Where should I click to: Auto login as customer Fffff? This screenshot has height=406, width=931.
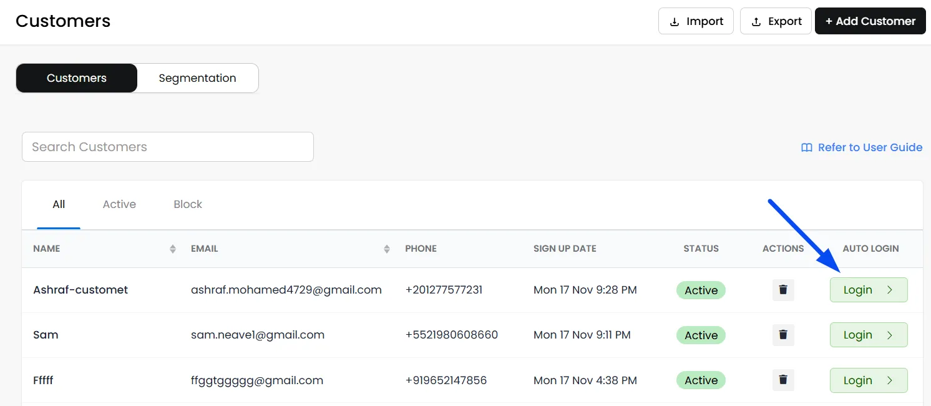click(869, 380)
